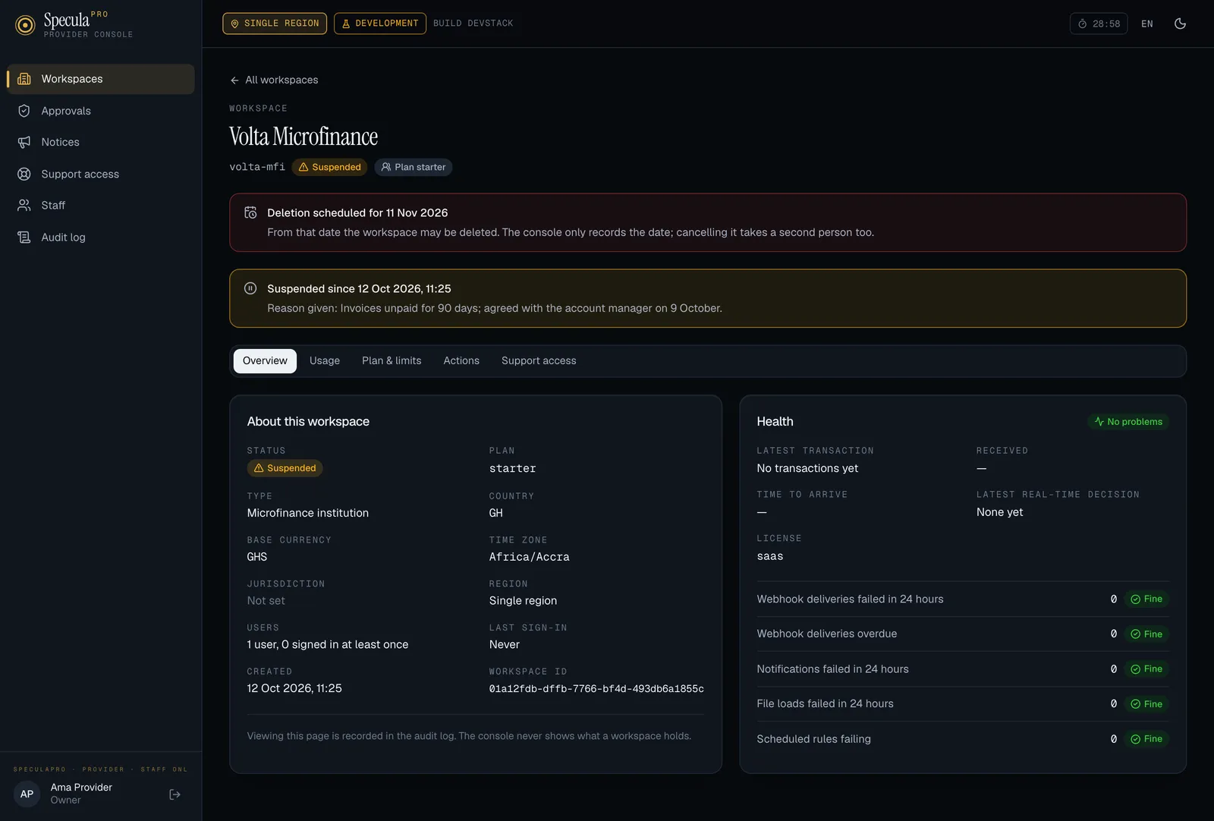Click the Africa/Accra time zone value
The height and width of the screenshot is (821, 1214).
[529, 557]
